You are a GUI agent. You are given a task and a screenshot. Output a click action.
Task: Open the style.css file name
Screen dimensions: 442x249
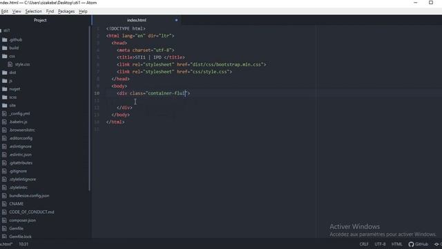[x=23, y=64]
